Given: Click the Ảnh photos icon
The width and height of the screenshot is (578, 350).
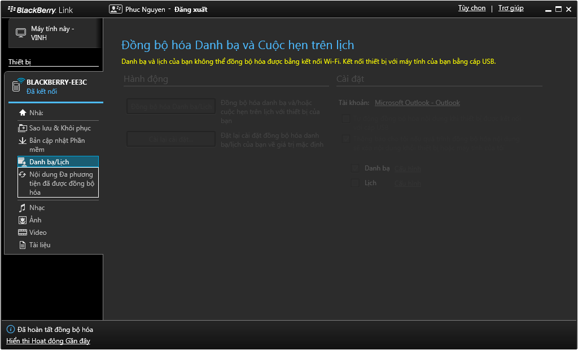Looking at the screenshot, I should point(23,220).
